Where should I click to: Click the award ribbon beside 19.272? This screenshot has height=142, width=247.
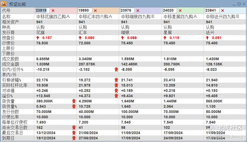[x=116, y=80]
